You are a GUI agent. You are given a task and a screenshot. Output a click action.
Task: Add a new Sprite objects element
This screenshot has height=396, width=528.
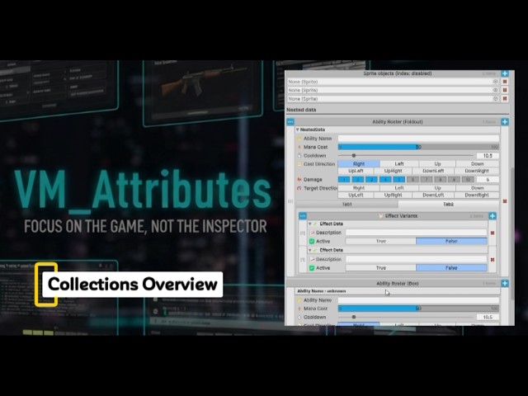click(504, 73)
